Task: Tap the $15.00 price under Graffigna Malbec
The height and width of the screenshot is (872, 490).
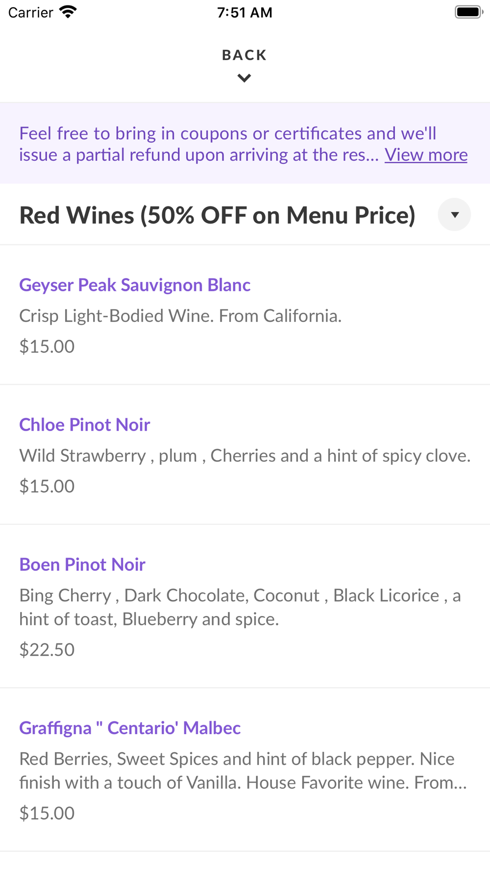Action: click(x=47, y=813)
